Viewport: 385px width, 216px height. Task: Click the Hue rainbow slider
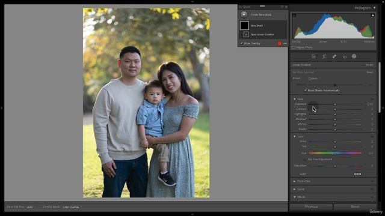(x=335, y=153)
